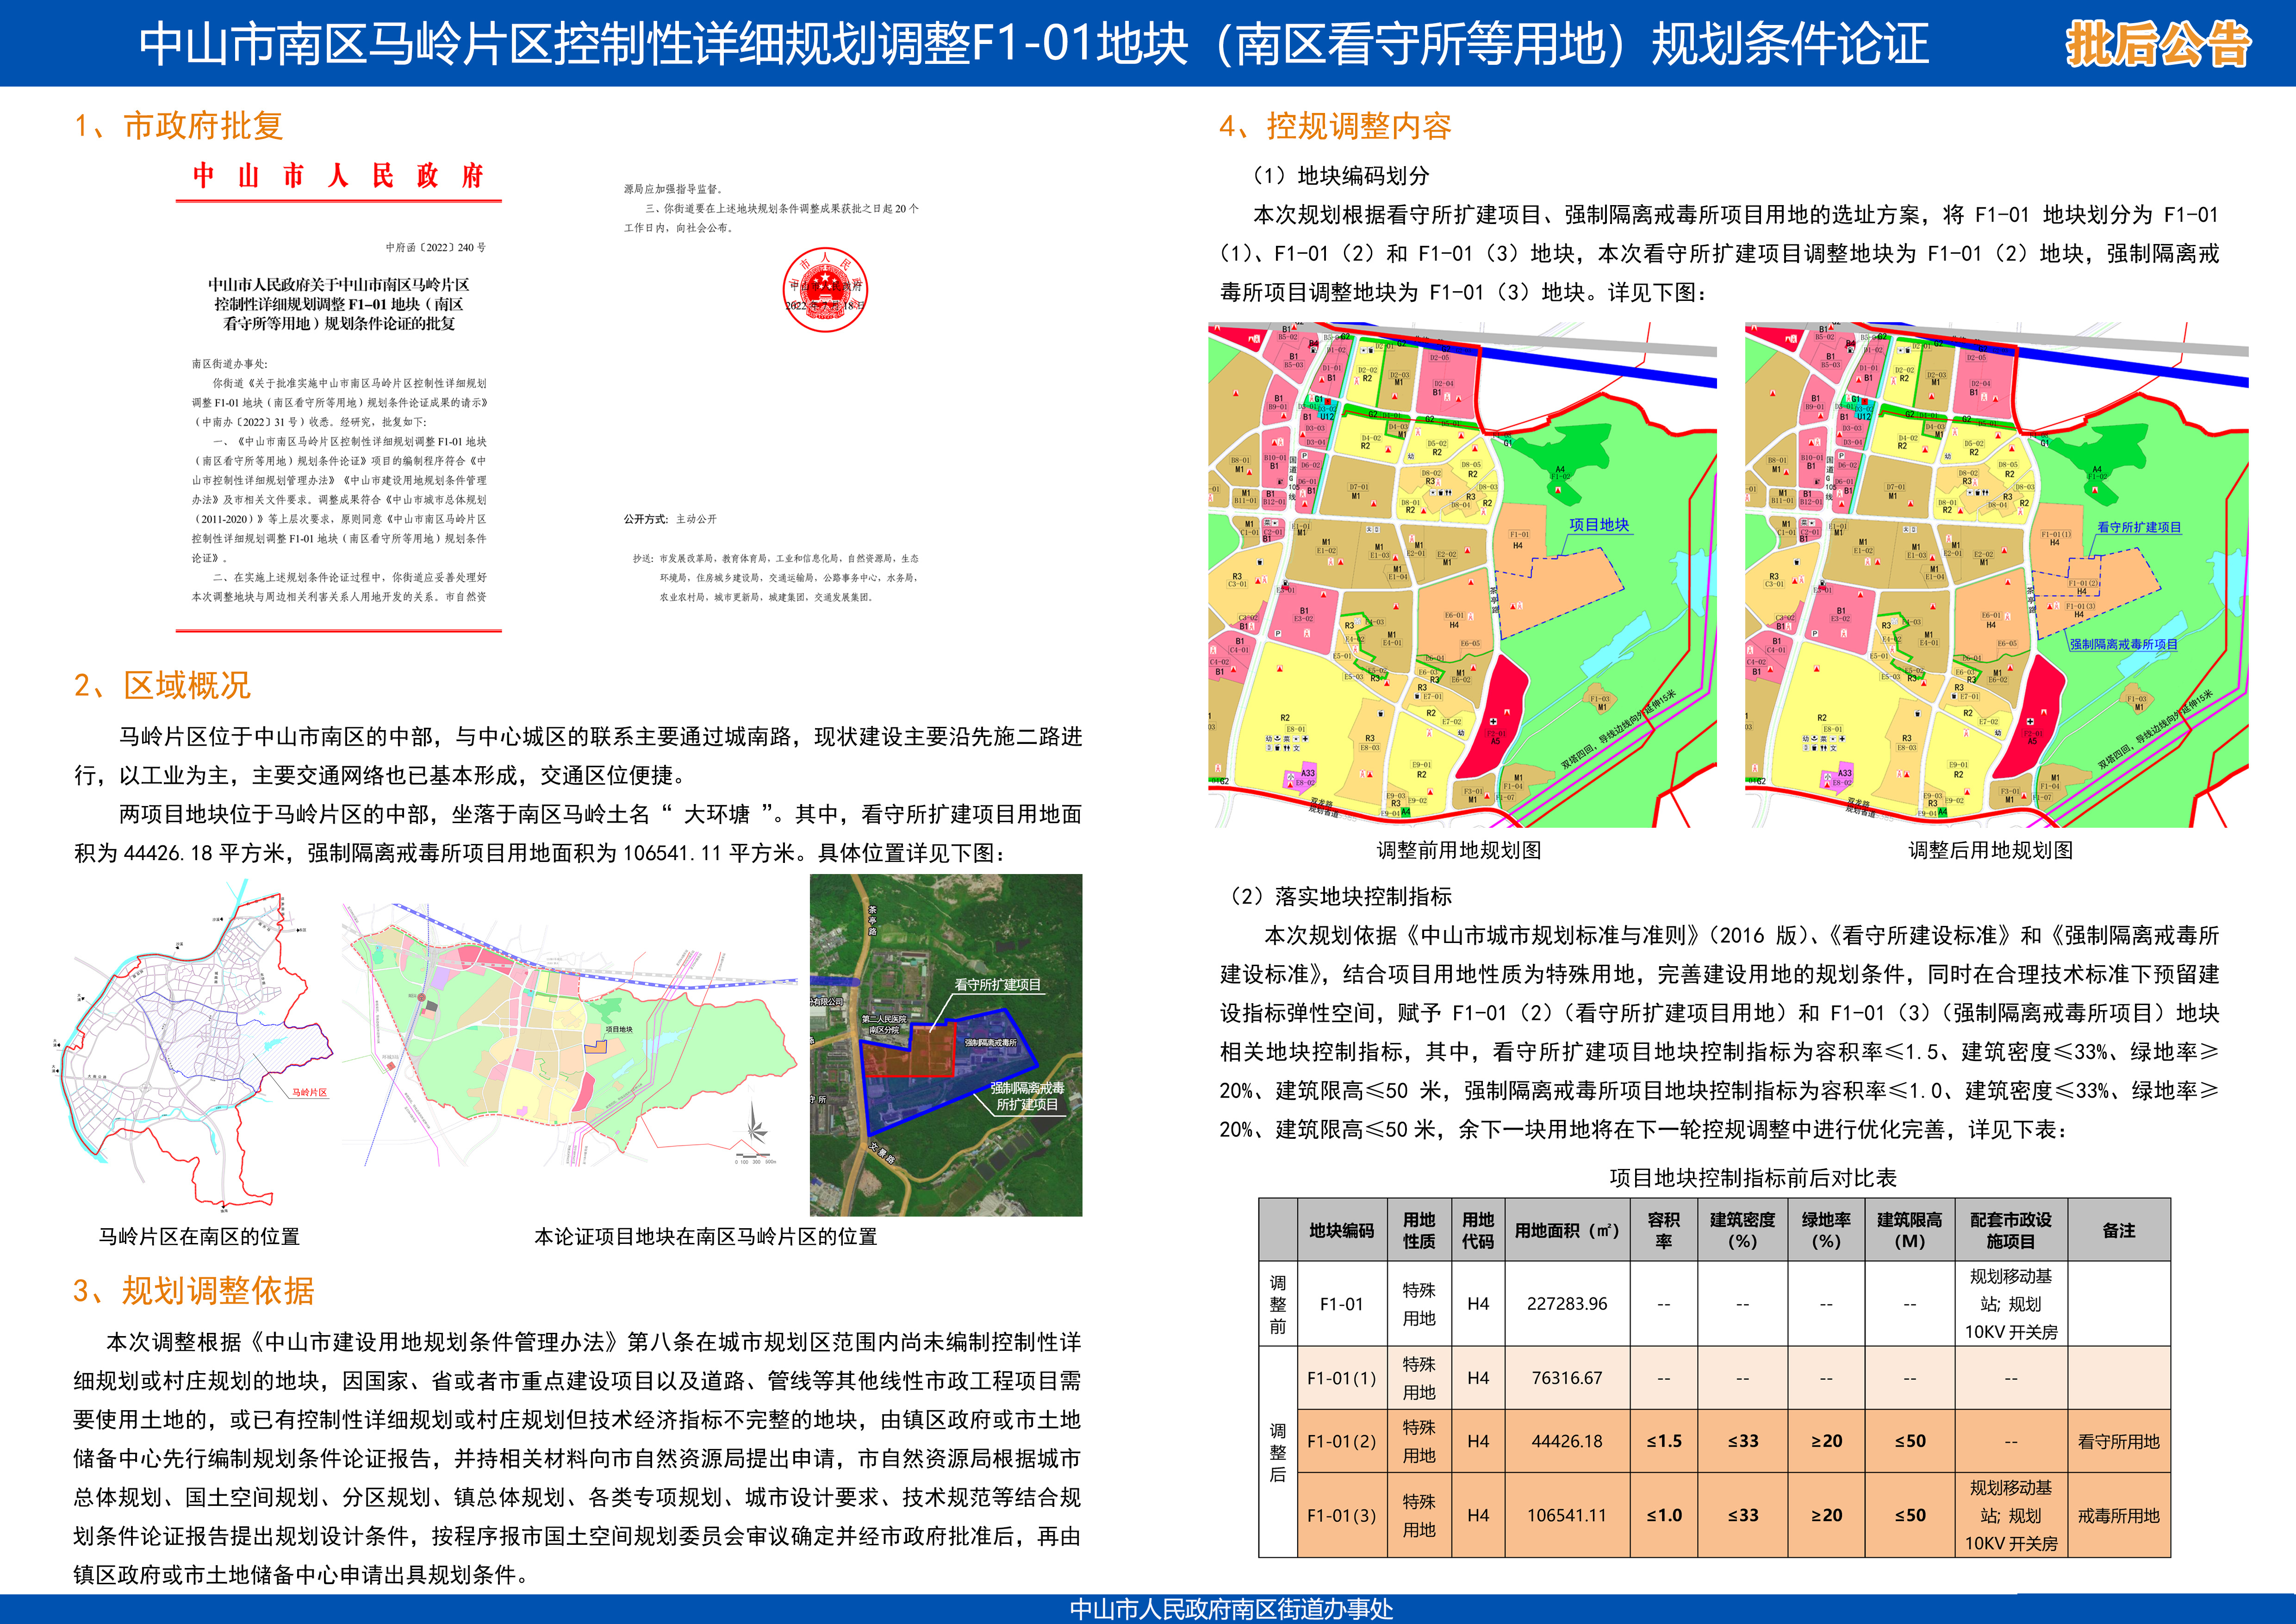Click the line 公开方式：主动公开
The image size is (2296, 1624).
pos(670,519)
